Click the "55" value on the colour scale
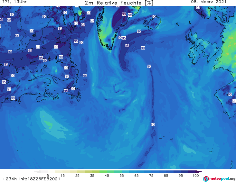This screenshot has width=236, height=182. (122, 176)
